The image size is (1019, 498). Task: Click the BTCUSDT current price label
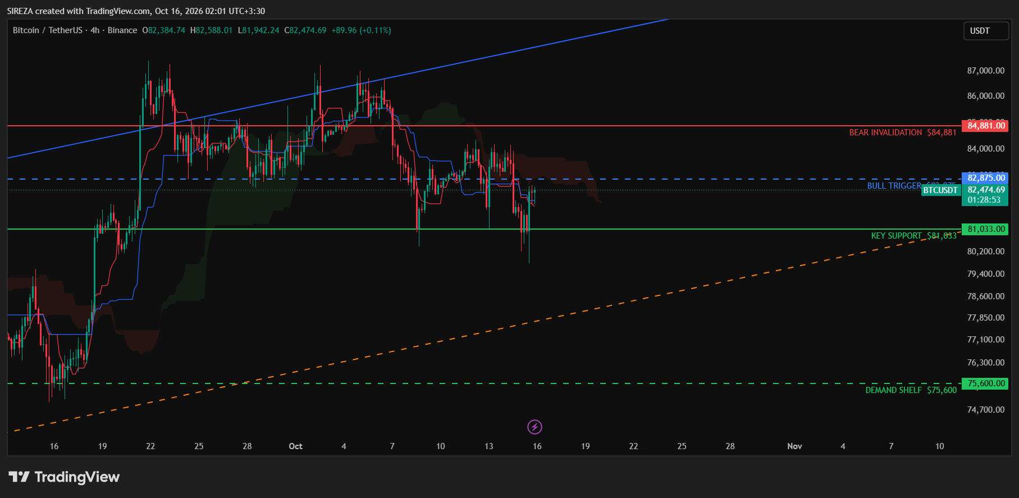[x=940, y=190]
